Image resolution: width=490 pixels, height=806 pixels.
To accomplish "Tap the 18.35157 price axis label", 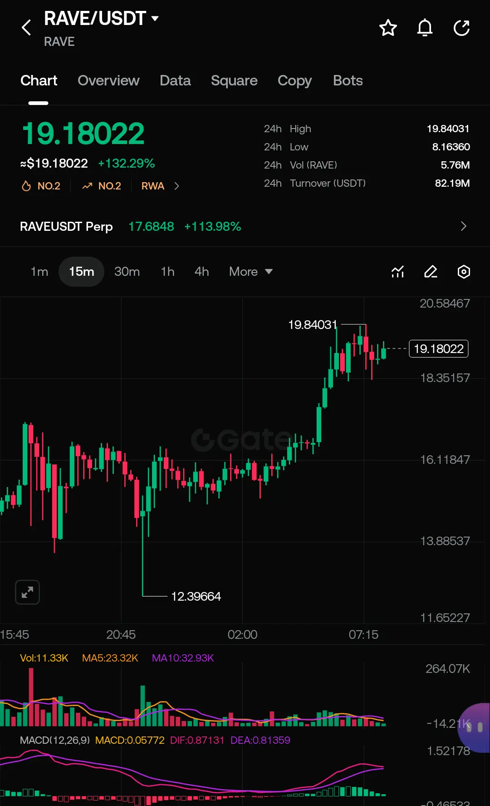I will pyautogui.click(x=445, y=378).
